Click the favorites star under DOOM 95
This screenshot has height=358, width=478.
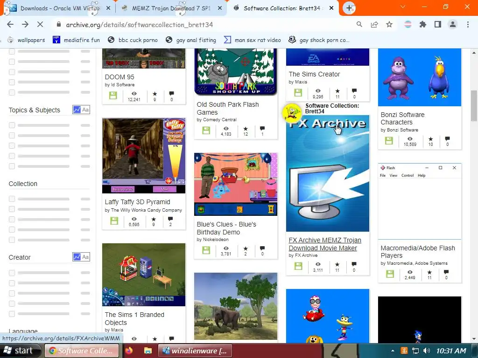(155, 94)
